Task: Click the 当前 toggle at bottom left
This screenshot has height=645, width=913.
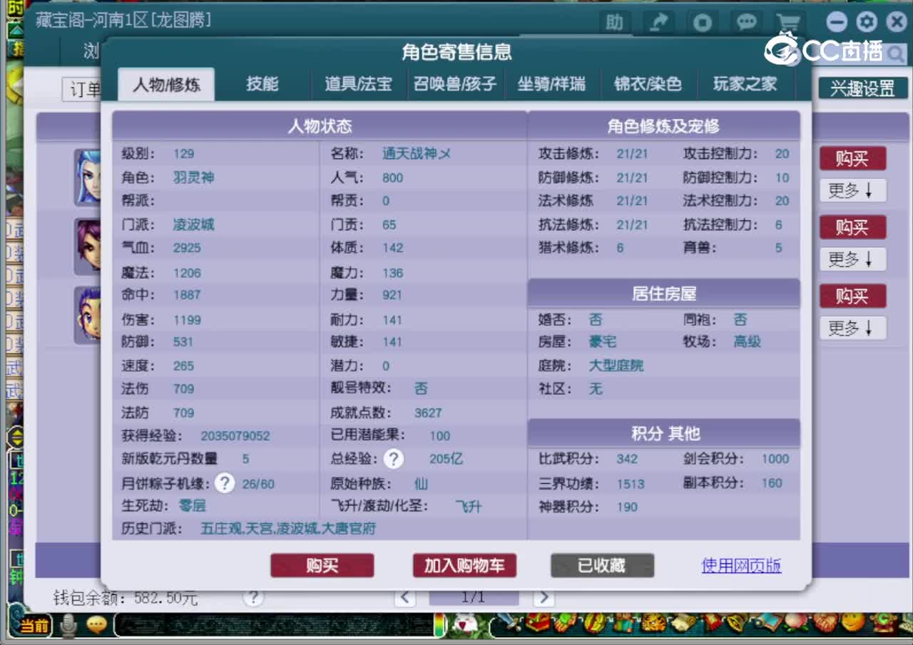Action: [x=35, y=624]
